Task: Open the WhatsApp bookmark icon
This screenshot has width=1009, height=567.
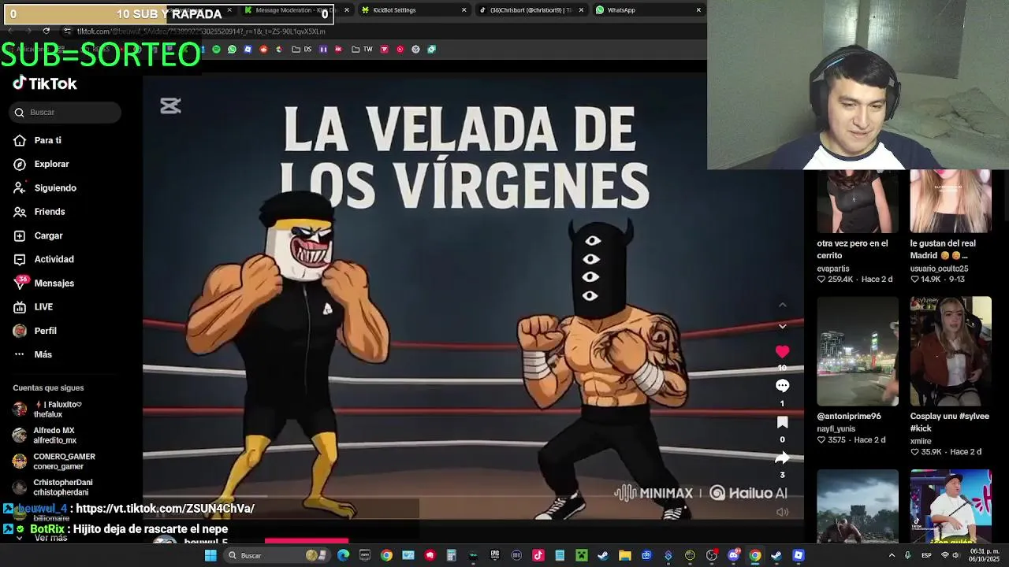Action: point(232,49)
